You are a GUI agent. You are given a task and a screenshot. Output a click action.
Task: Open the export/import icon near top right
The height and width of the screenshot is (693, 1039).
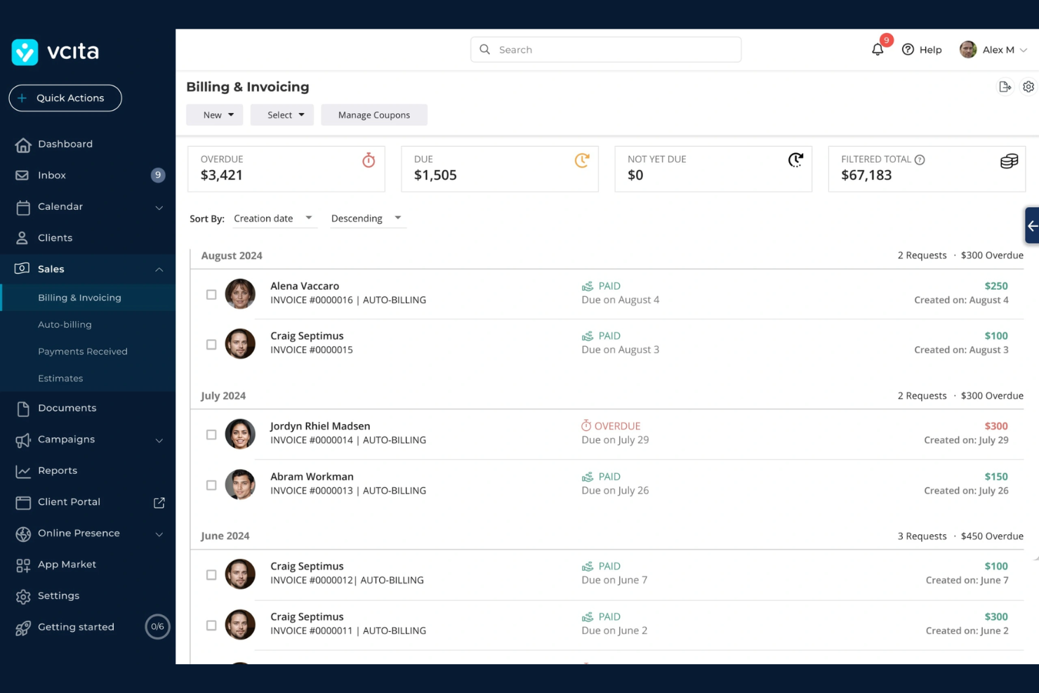point(1005,86)
